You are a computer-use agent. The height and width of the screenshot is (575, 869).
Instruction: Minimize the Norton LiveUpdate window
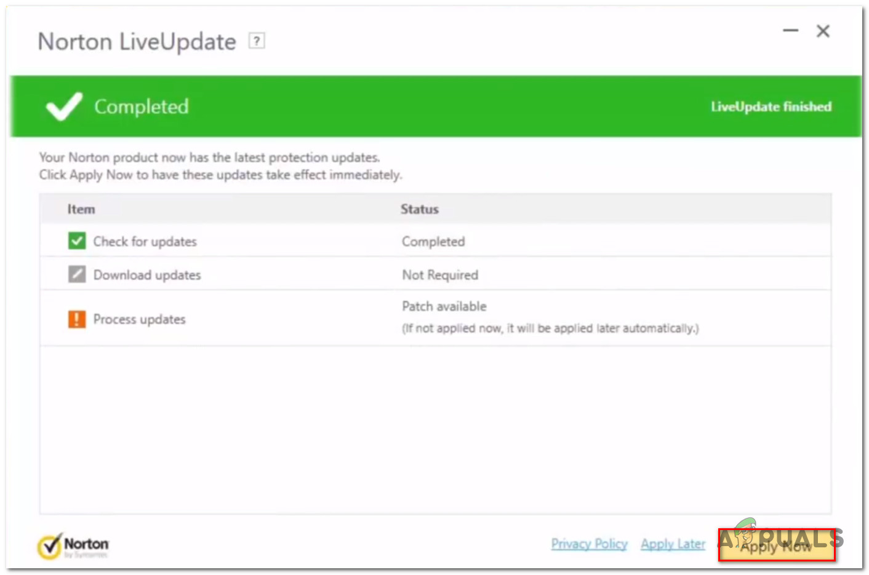point(790,30)
